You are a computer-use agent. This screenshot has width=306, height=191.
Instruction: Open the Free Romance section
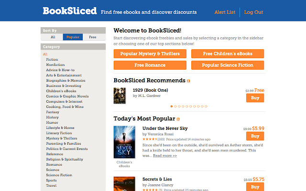[x=149, y=65]
